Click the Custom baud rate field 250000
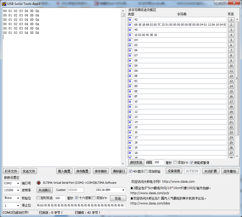The image size is (242, 217). pos(75,190)
